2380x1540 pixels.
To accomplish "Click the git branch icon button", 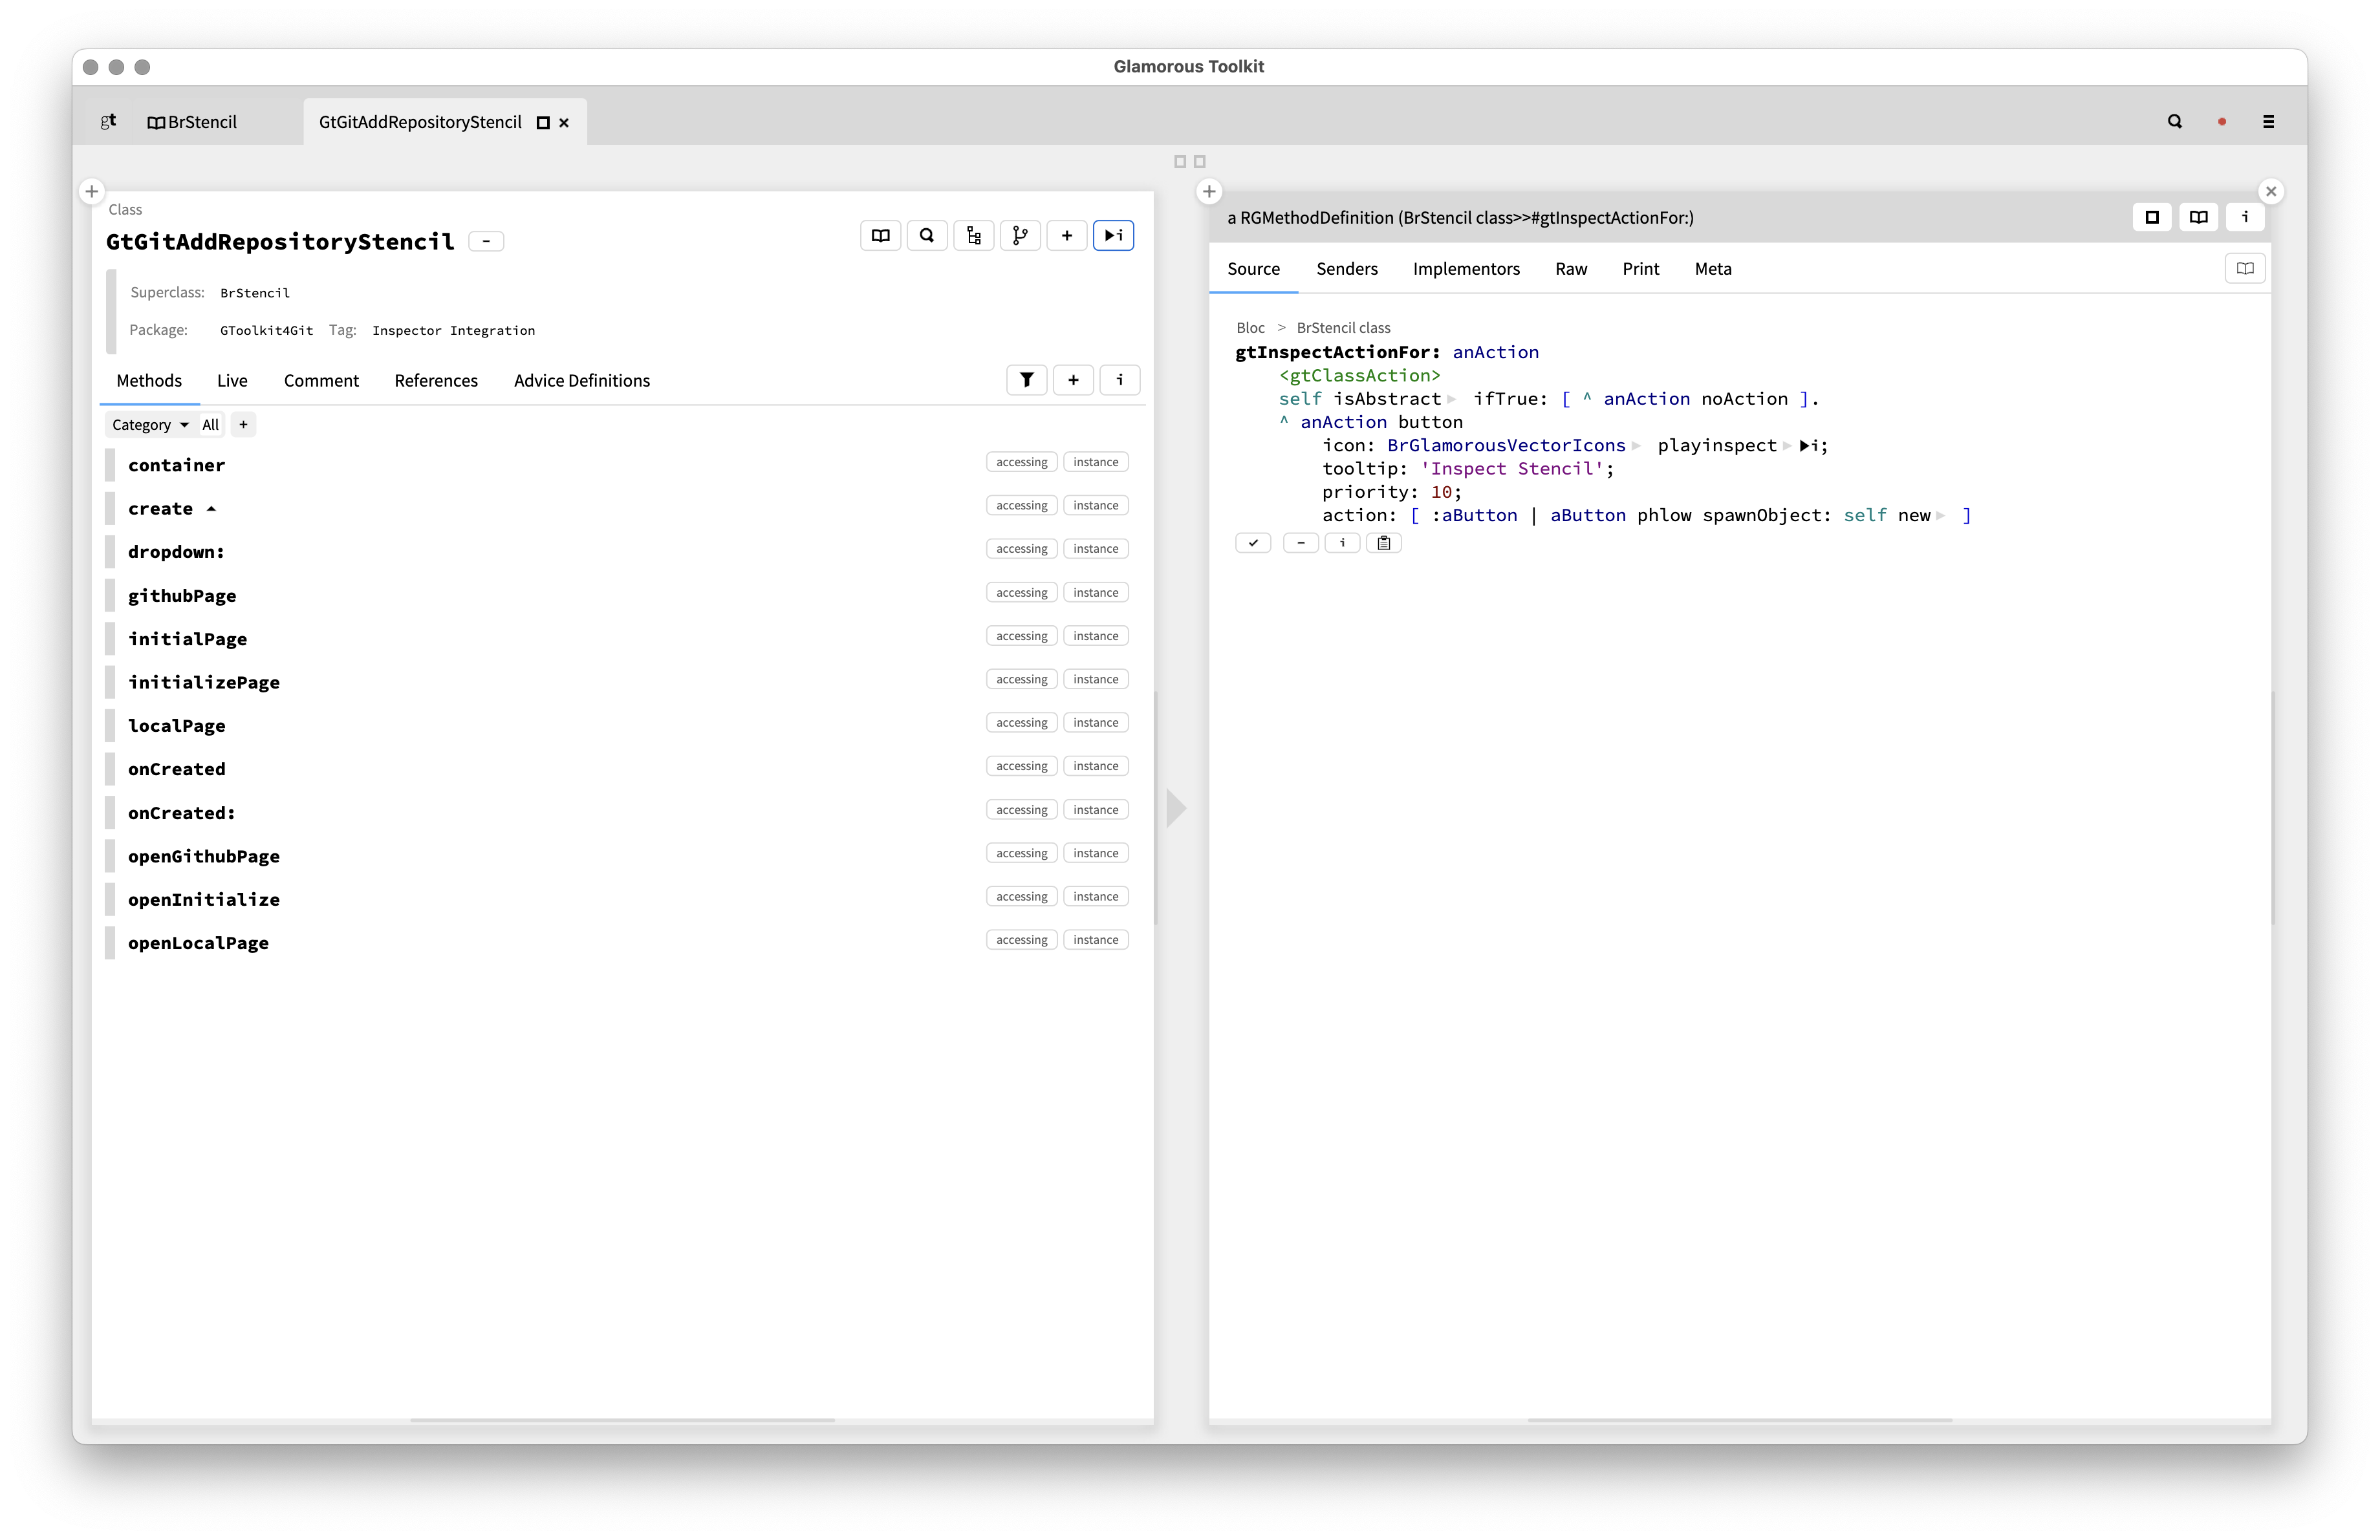I will (x=1019, y=236).
